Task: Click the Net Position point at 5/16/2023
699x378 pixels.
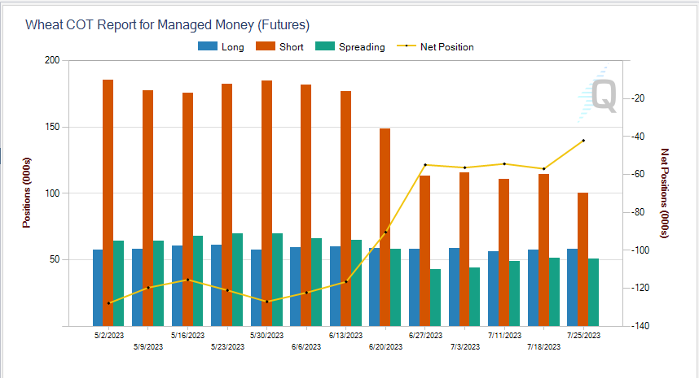Action: [187, 280]
